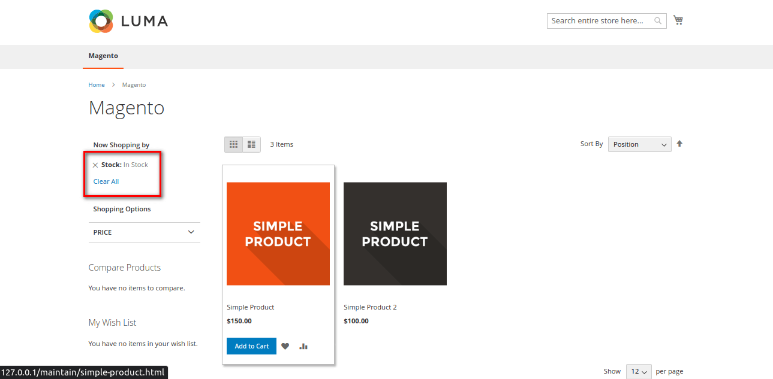Click the search magnifier icon

tap(658, 21)
